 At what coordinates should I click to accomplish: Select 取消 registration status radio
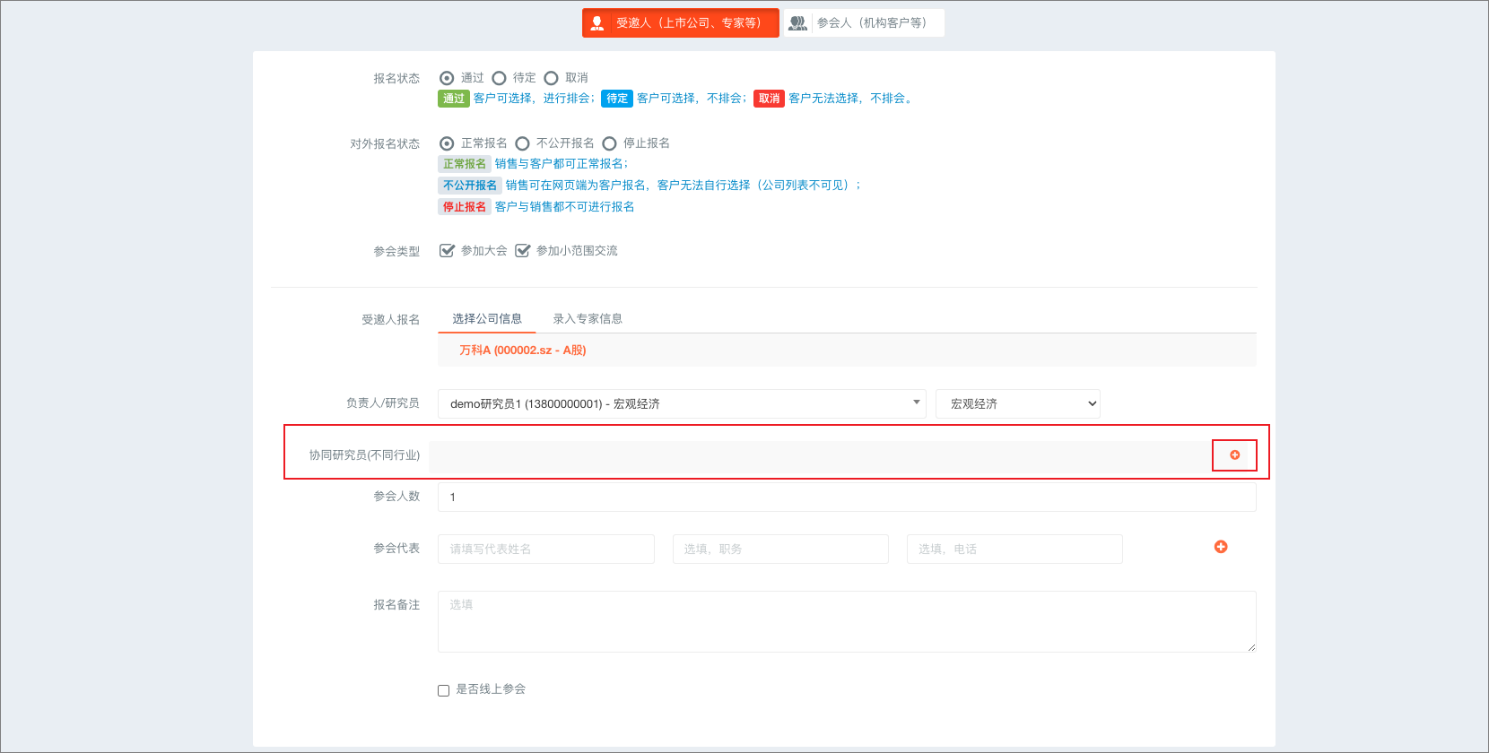[551, 78]
